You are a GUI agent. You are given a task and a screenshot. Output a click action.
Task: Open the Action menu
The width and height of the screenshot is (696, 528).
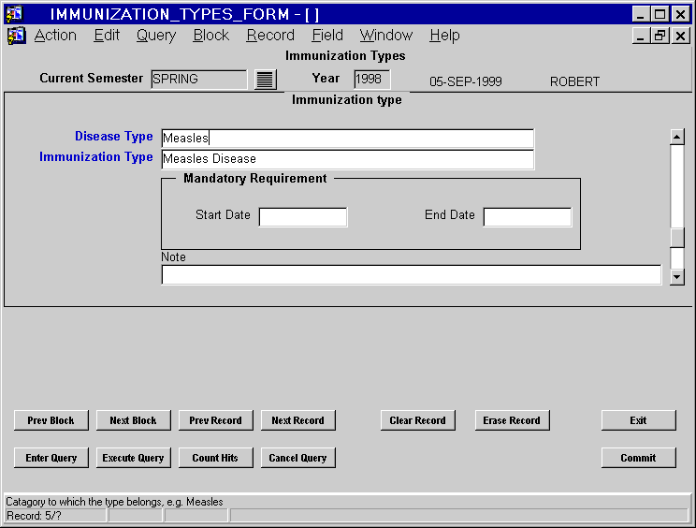click(x=55, y=35)
